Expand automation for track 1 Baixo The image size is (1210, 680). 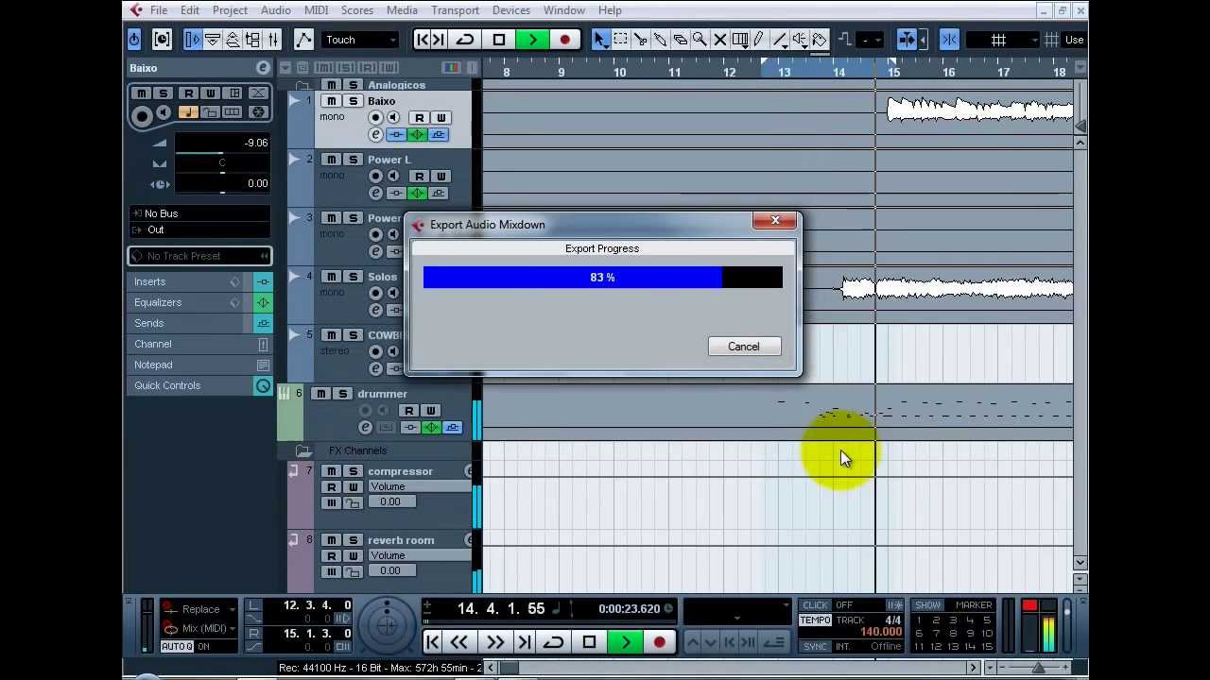295,101
